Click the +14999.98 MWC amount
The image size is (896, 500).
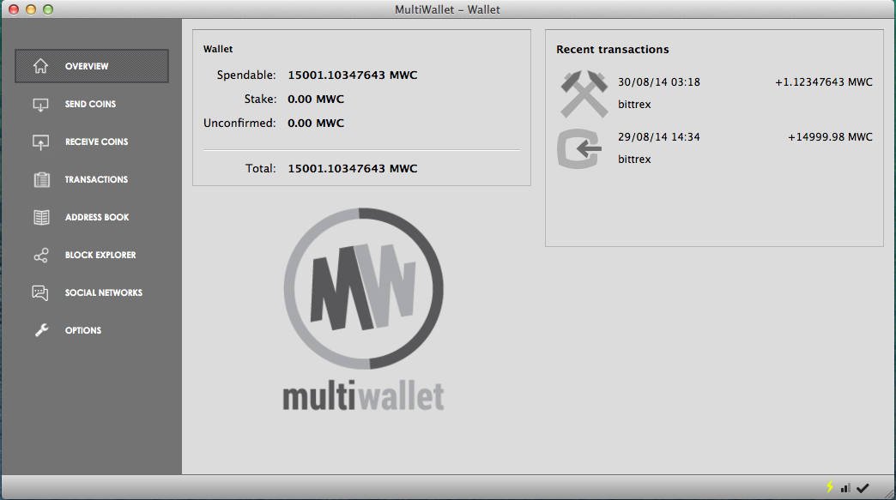[830, 137]
